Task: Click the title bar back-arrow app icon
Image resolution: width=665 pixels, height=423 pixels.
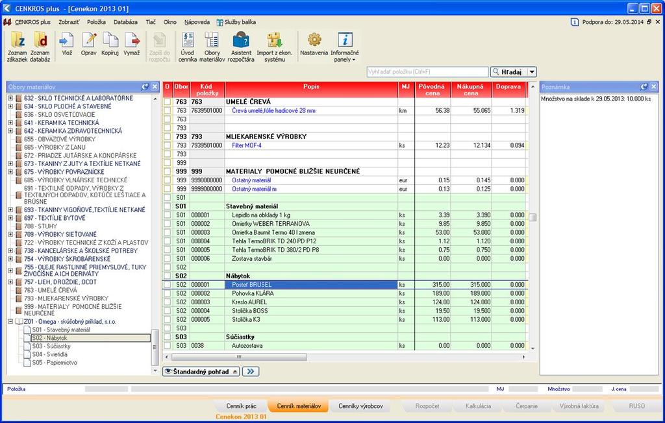Action: tap(6, 8)
